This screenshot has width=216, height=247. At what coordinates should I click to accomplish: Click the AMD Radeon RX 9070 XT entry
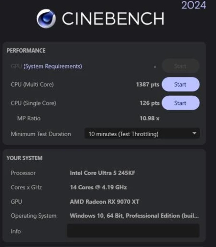(x=104, y=202)
